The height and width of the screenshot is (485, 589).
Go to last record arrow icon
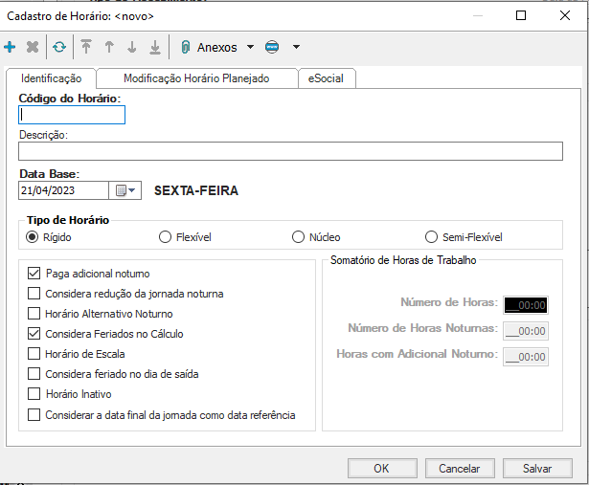(x=154, y=47)
